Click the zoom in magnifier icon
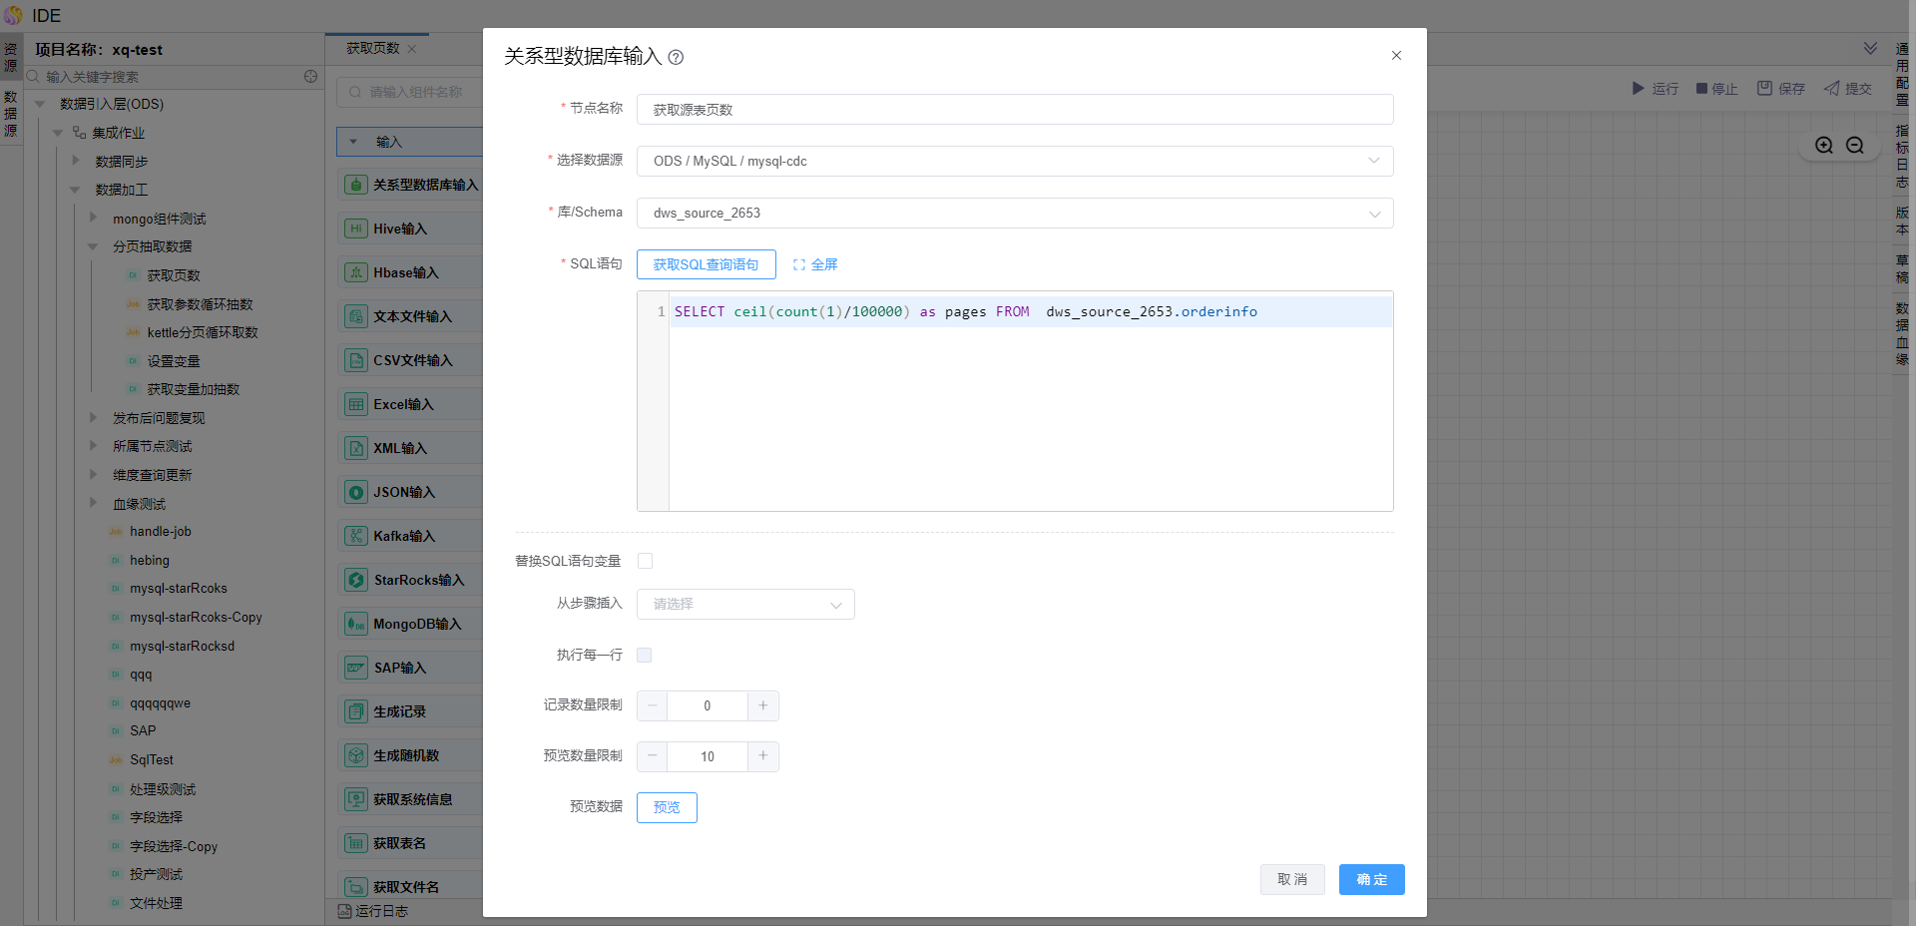 point(1824,146)
